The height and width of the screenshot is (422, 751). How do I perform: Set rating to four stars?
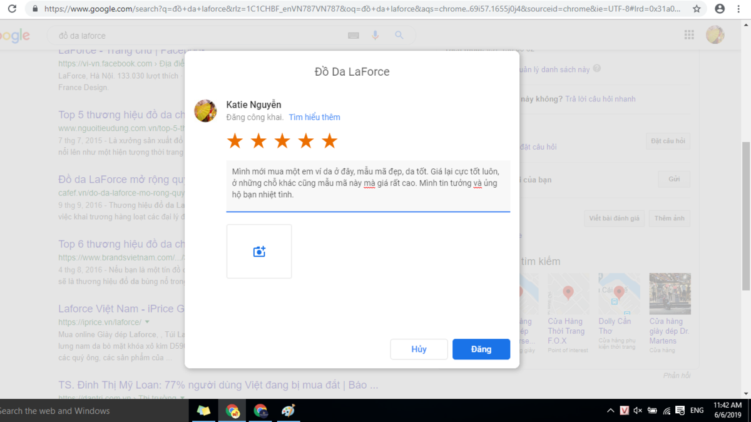(x=306, y=141)
